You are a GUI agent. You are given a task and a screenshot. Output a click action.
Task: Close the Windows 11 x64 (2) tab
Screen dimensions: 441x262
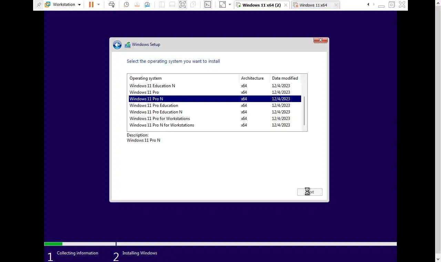tap(286, 5)
